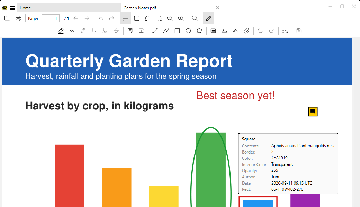Print the document

pyautogui.click(x=18, y=18)
